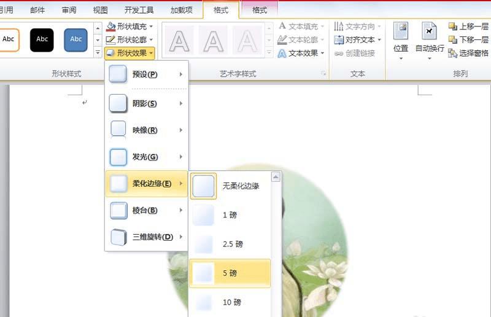This screenshot has width=491, height=317.
Task: Expand the 阴影(S) shadow submenu
Action: pos(147,103)
